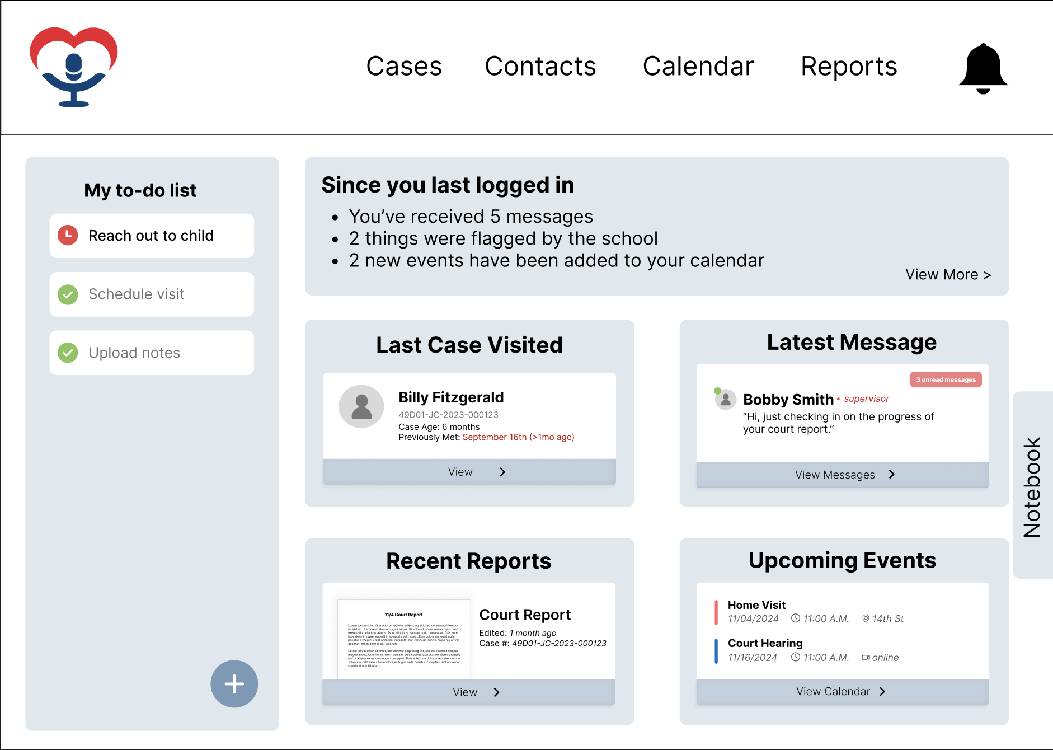Click Billy Fitzgerald's avatar
The width and height of the screenshot is (1053, 750).
(361, 406)
